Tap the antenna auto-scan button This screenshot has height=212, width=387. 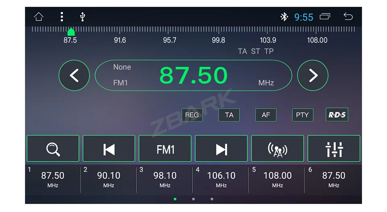click(277, 148)
